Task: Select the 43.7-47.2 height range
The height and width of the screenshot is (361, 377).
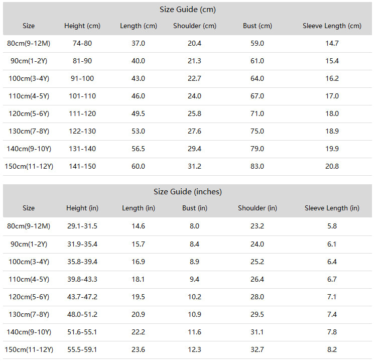Action: (x=82, y=297)
